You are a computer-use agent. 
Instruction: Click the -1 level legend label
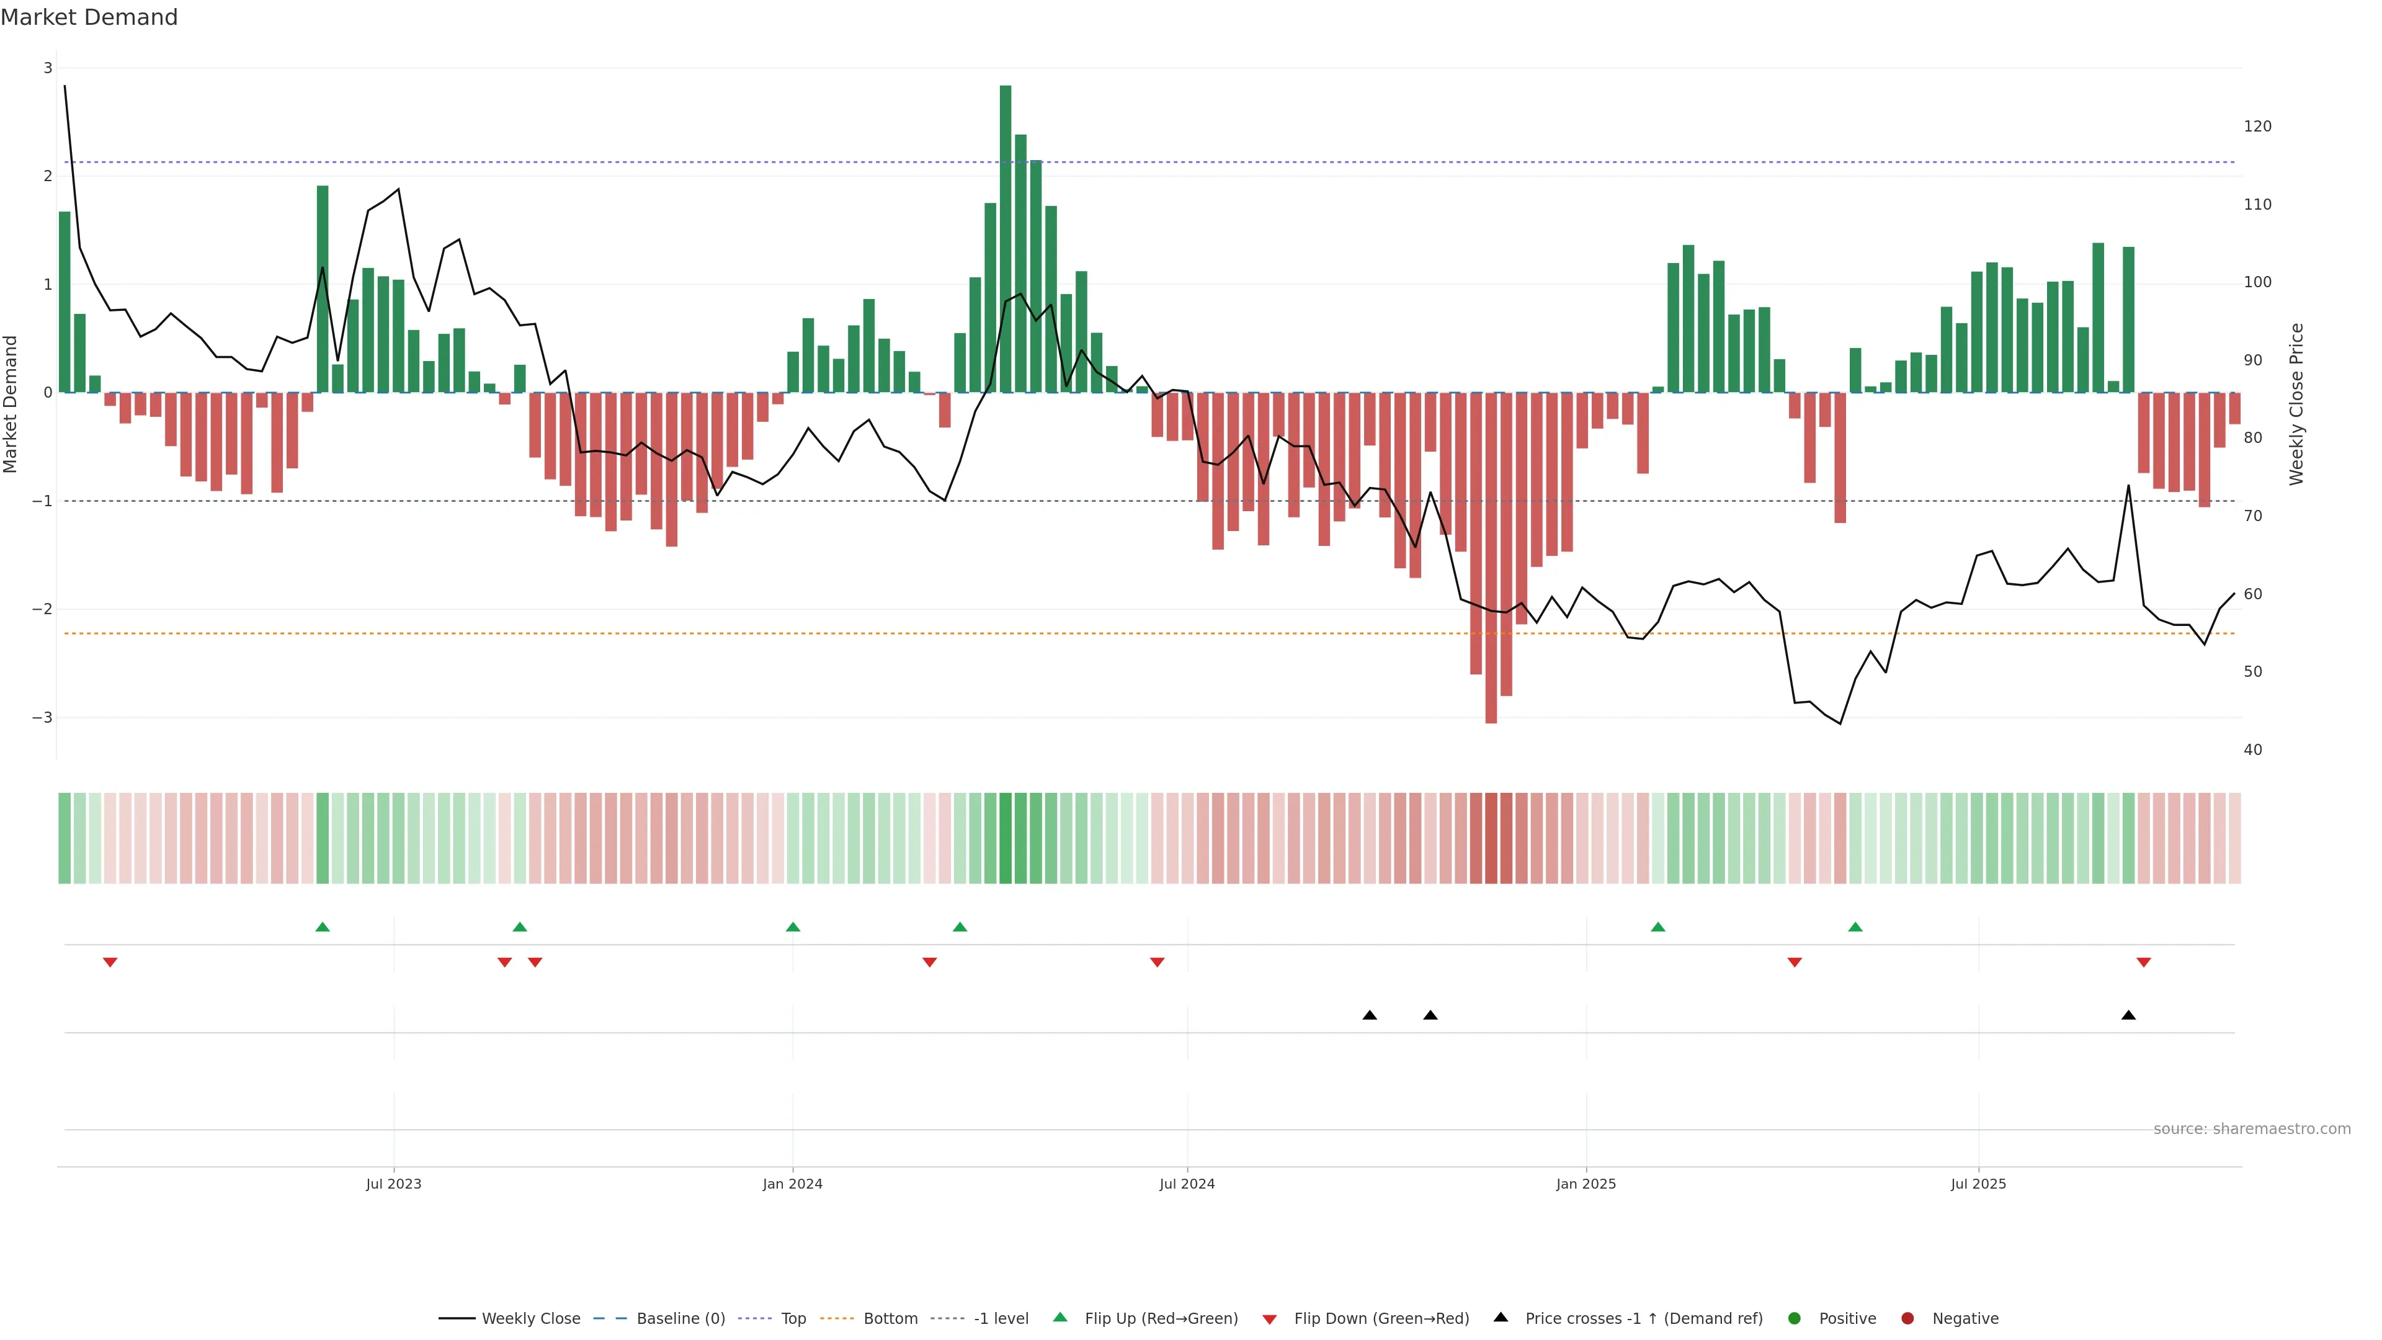pos(1001,1319)
